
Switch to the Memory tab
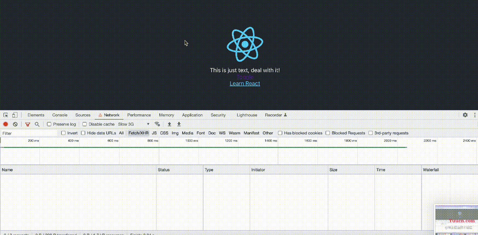[166, 115]
